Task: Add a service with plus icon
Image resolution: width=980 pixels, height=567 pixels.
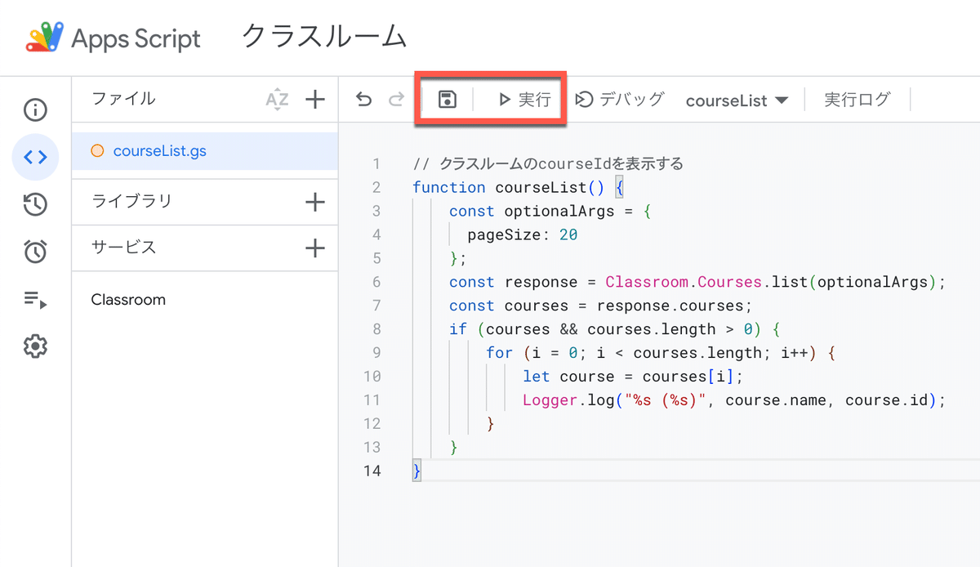Action: pyautogui.click(x=314, y=248)
